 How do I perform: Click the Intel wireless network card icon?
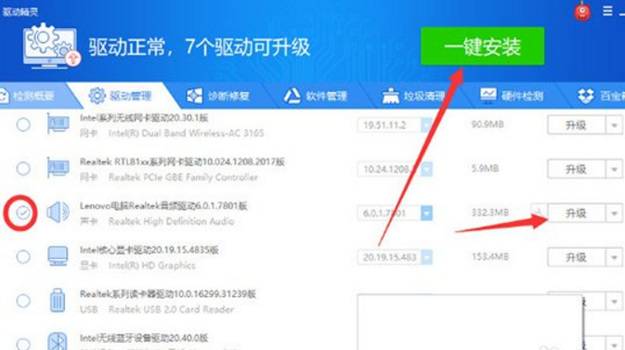pyautogui.click(x=58, y=124)
